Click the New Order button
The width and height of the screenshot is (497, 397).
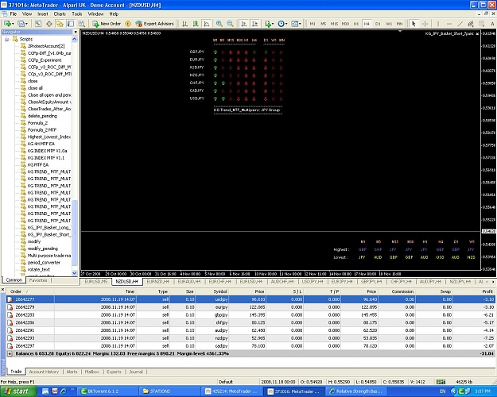(x=107, y=24)
